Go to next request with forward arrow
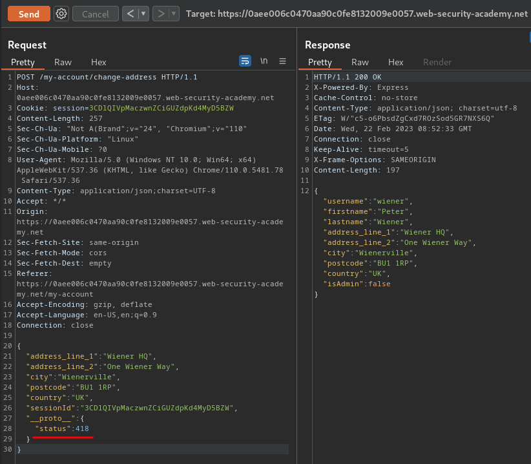This screenshot has width=531, height=464. pos(161,14)
